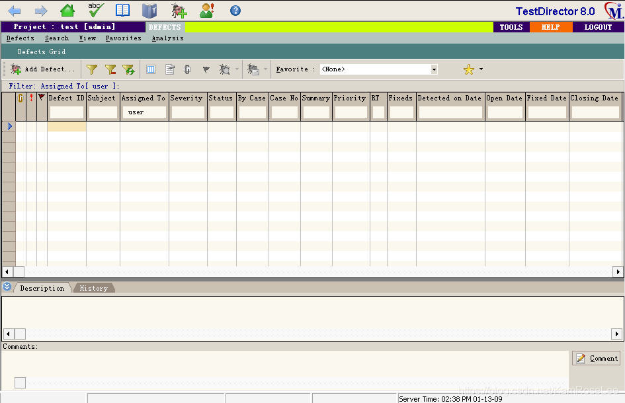This screenshot has width=625, height=403.
Task: Click the By Case column header
Action: click(x=252, y=98)
